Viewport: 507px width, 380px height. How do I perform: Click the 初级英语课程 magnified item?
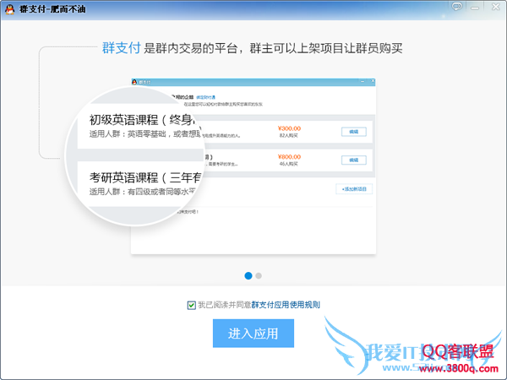point(140,126)
